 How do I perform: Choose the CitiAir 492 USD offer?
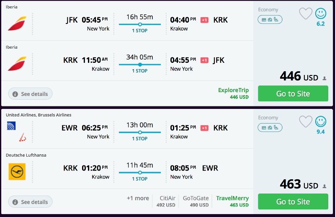(167, 201)
